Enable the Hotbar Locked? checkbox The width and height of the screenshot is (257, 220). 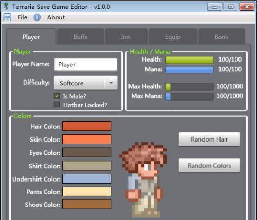click(57, 105)
